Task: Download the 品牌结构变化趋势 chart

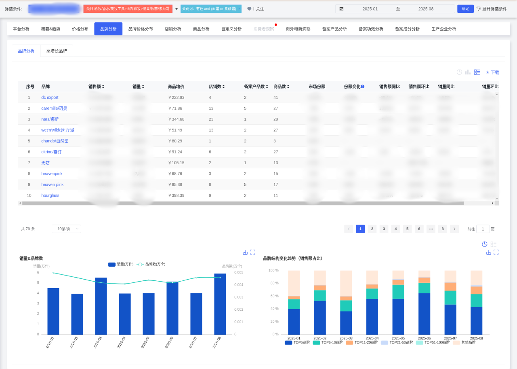Action: tap(488, 252)
